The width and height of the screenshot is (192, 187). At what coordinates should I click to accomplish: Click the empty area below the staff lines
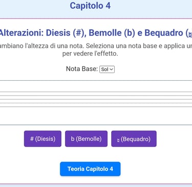(96, 116)
